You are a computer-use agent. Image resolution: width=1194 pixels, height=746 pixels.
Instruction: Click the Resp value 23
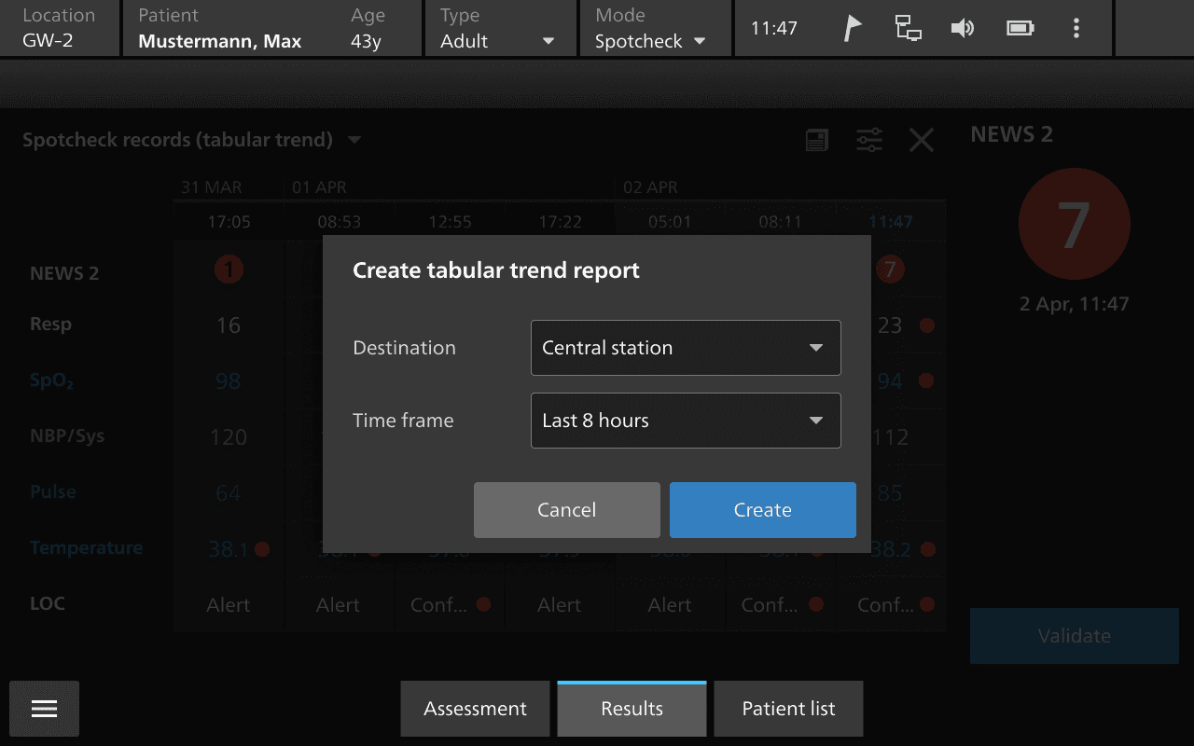(x=890, y=325)
